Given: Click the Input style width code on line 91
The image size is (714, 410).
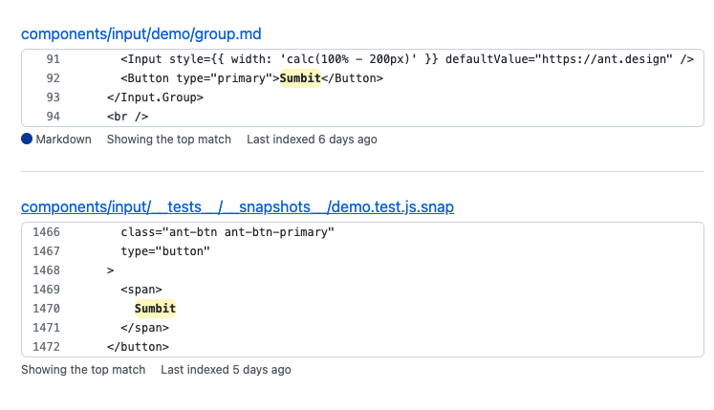Looking at the screenshot, I should [x=407, y=59].
